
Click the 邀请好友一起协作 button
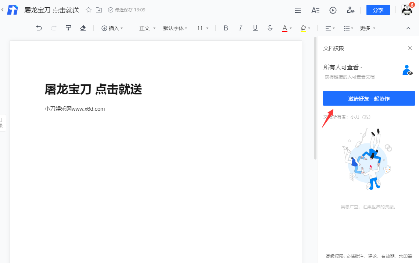click(369, 98)
